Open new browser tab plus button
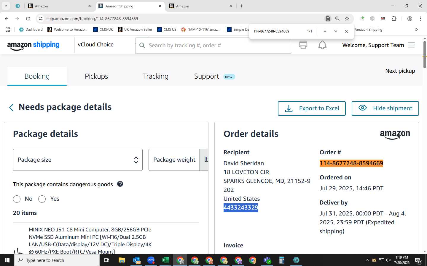 241,6
